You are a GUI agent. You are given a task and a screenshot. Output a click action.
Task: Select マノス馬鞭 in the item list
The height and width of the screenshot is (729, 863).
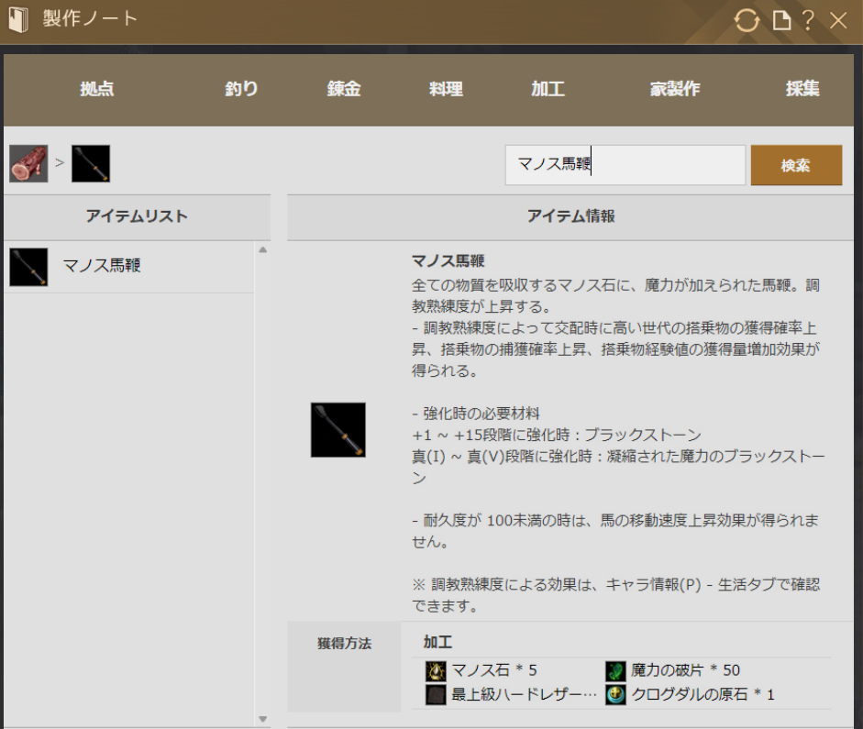click(102, 267)
